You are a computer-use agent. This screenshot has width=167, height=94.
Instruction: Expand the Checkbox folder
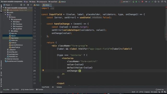[11, 24]
